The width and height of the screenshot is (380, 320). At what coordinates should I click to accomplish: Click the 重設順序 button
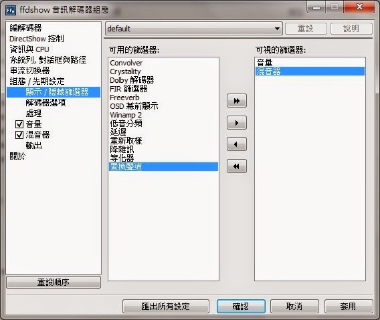(54, 282)
